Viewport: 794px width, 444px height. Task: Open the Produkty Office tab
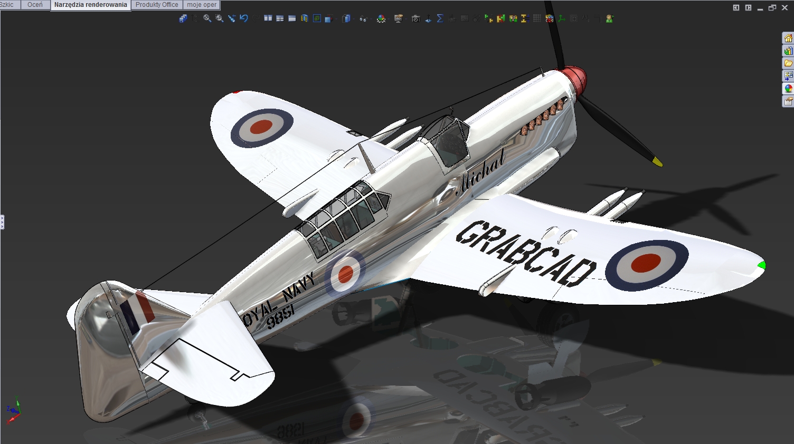157,5
